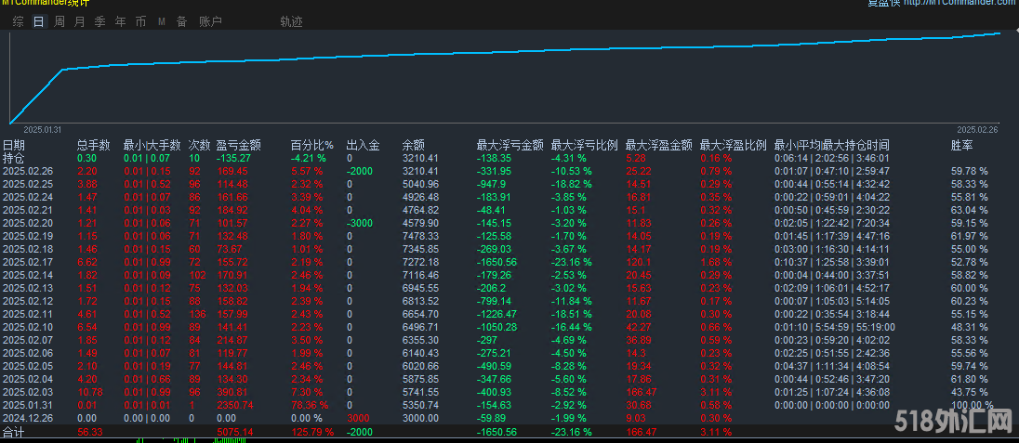Screen dimensions: 1019x443
Task: Select the M tab
Action: (x=161, y=21)
